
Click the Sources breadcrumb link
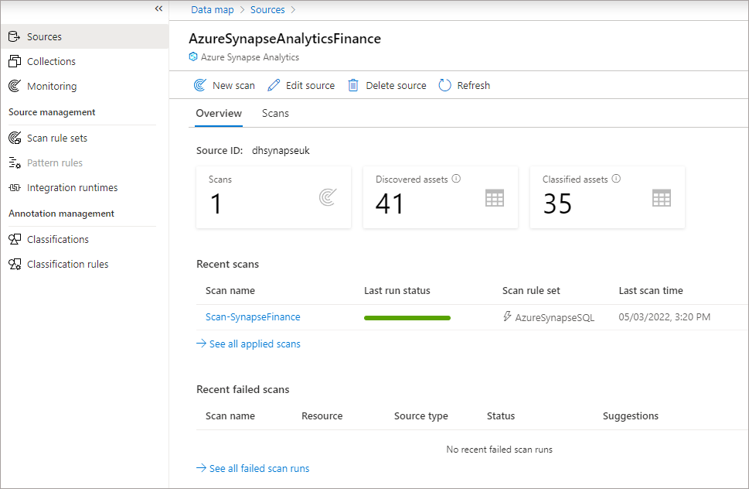pos(267,9)
